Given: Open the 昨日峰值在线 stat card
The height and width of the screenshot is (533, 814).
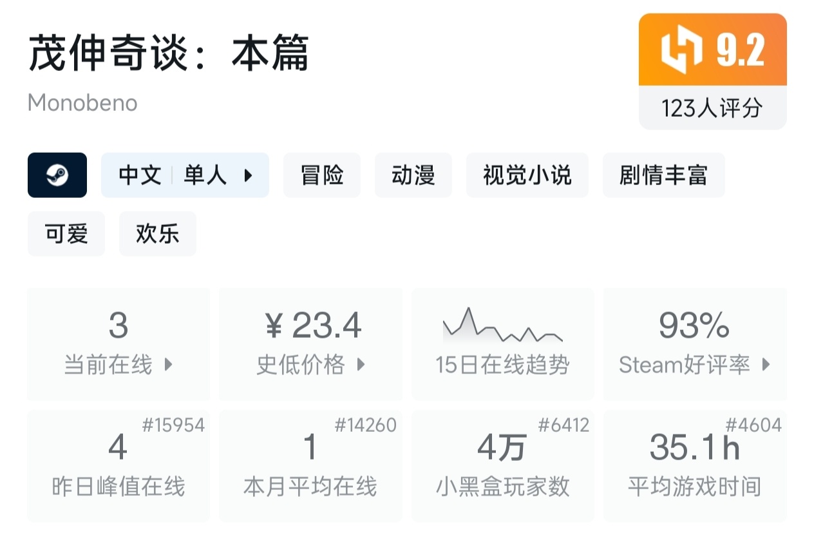Looking at the screenshot, I should [x=118, y=465].
